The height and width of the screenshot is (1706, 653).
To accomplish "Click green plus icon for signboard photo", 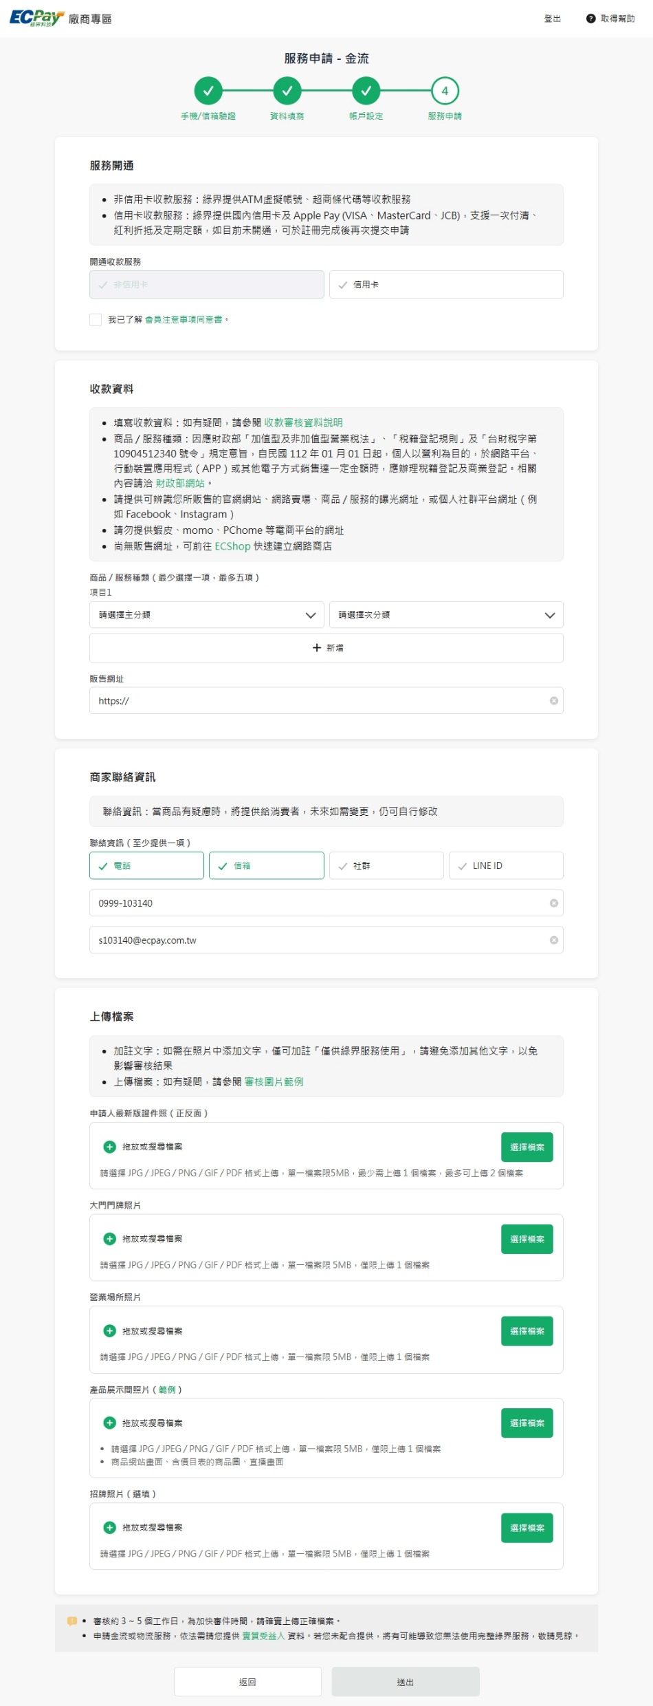I will [109, 1528].
